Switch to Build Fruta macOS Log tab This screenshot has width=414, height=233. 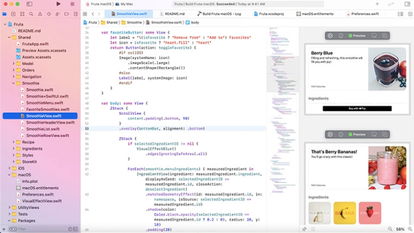[x=219, y=14]
